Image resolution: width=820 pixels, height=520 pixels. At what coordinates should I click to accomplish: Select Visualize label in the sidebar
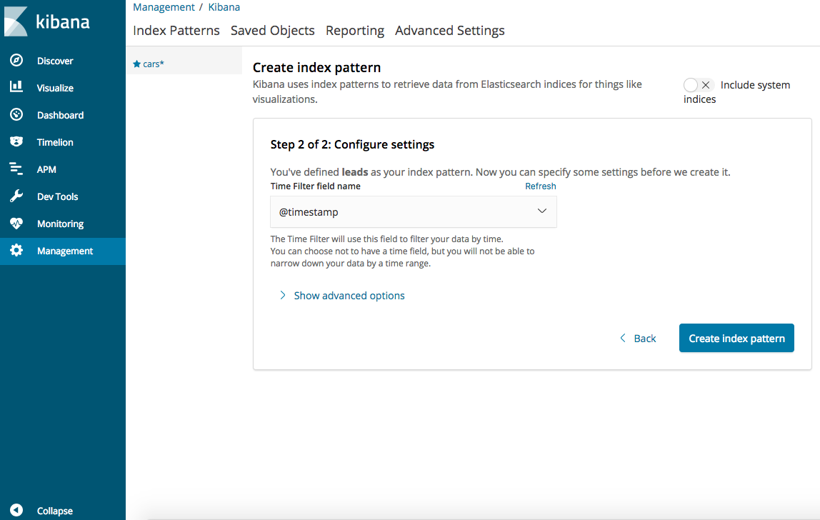pos(55,88)
